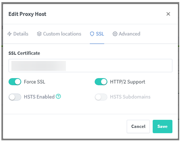The image size is (181, 141).
Task: Click the shield SSL icon
Action: click(92, 34)
